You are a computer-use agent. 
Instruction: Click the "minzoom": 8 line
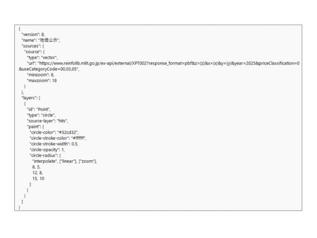tap(41, 75)
